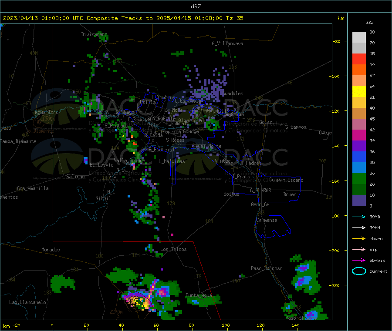Click the 'G_Campos' map label
Image resolution: width=392 pixels, height=331 pixels.
pyautogui.click(x=296, y=127)
